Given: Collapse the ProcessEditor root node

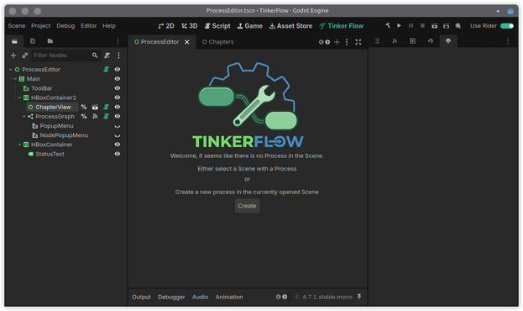Looking at the screenshot, I should [11, 69].
